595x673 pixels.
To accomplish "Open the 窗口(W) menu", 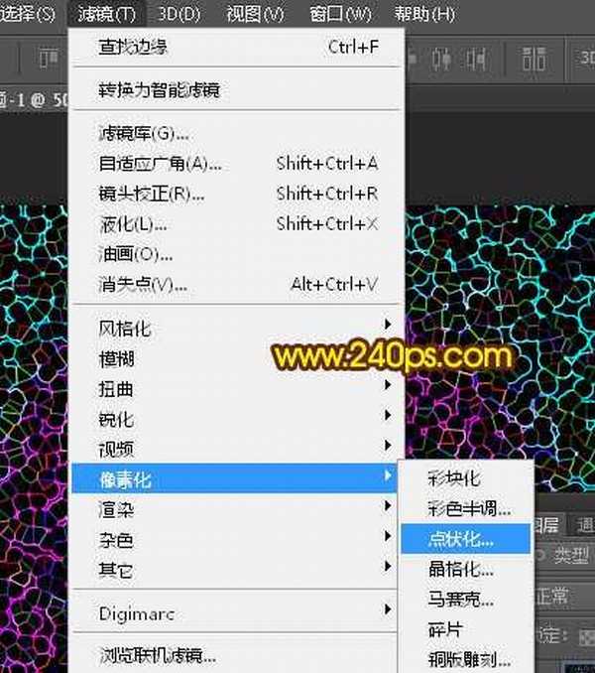I will (x=340, y=14).
